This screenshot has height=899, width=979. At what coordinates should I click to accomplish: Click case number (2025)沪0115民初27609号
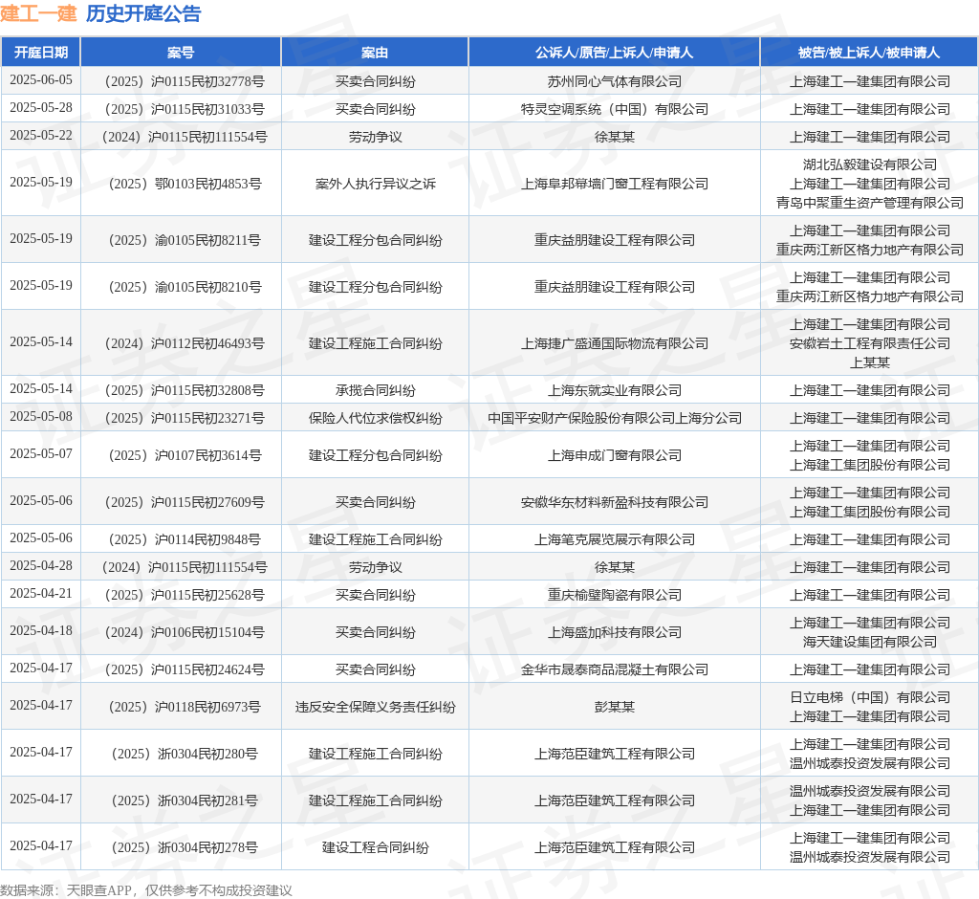(x=185, y=502)
